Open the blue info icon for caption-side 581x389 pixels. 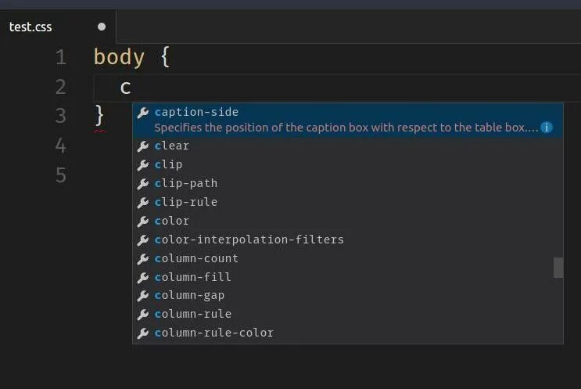point(547,128)
